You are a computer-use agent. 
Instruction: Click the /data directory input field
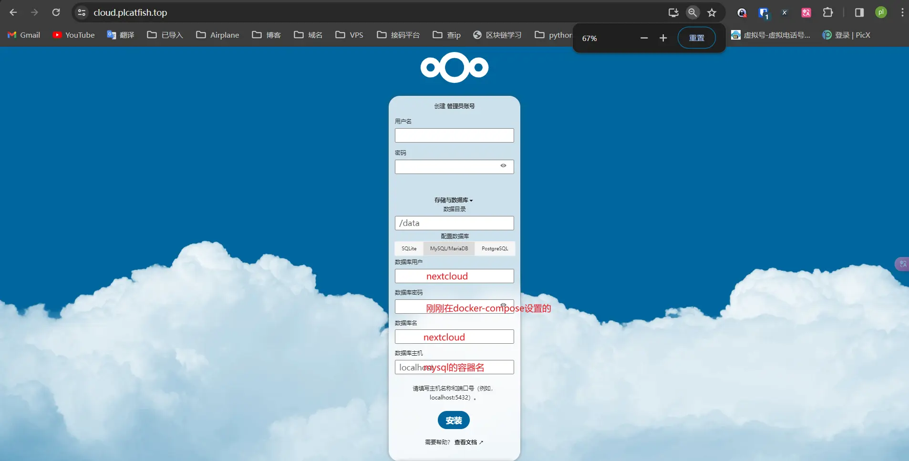(x=454, y=223)
